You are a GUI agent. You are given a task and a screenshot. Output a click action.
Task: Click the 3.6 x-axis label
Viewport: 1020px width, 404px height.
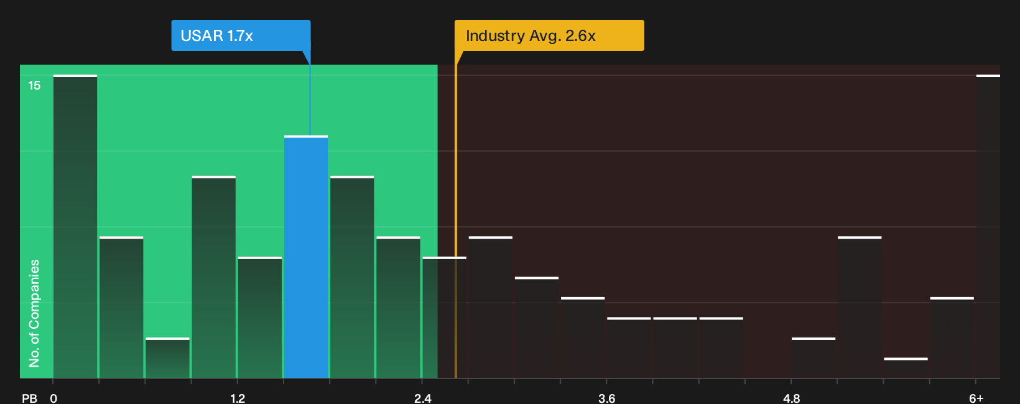(606, 398)
